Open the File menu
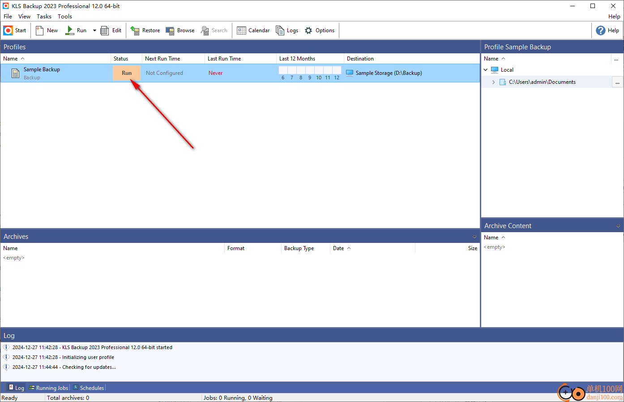This screenshot has height=402, width=624. [x=8, y=17]
